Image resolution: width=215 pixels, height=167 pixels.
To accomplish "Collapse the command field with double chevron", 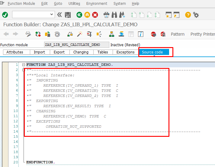I will coord(59,15).
